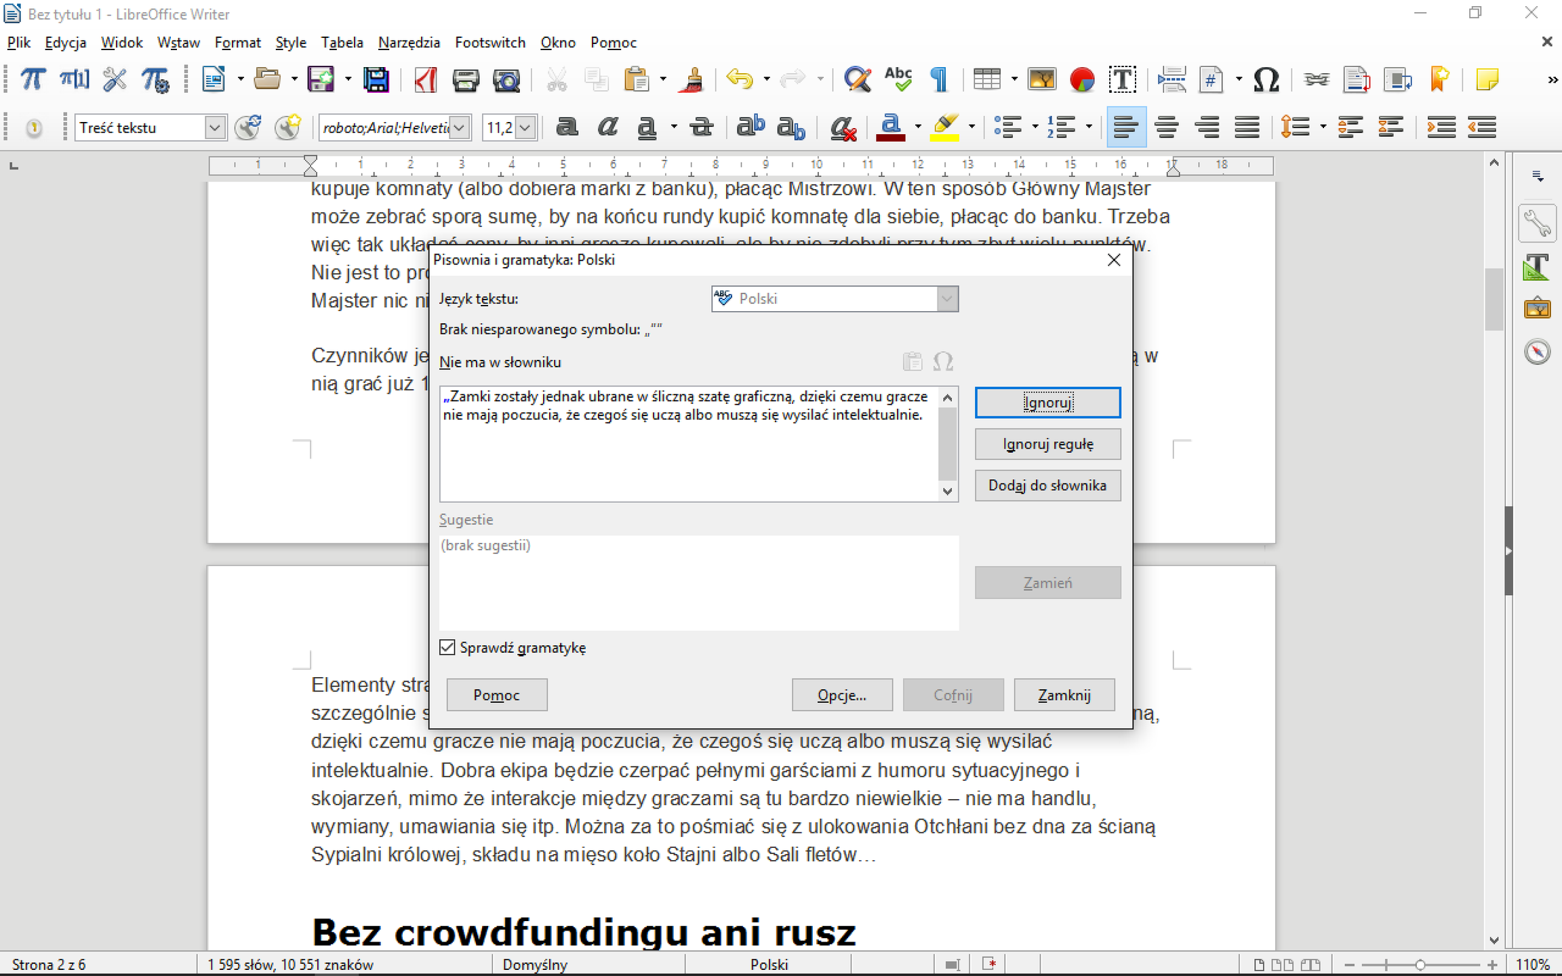Open print preview
1562x976 pixels.
[506, 79]
